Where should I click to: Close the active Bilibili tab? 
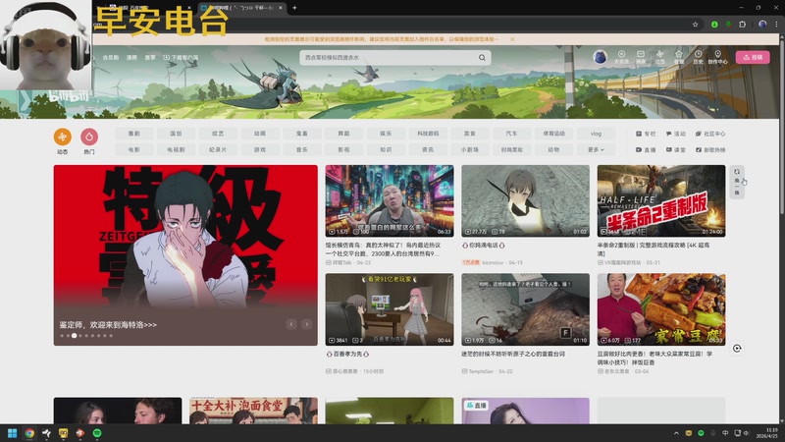281,8
